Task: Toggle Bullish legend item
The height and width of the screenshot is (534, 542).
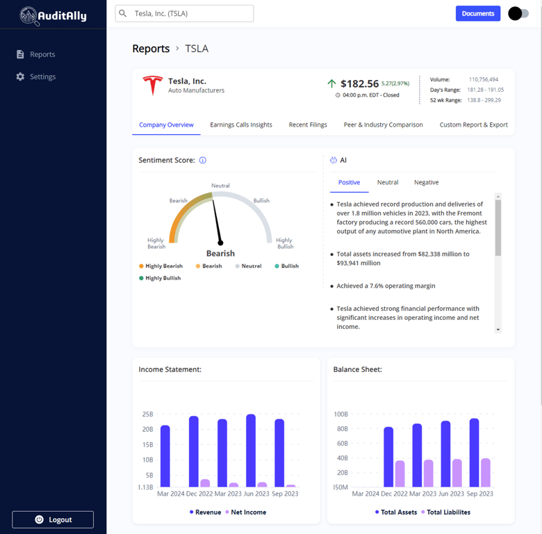Action: [286, 266]
